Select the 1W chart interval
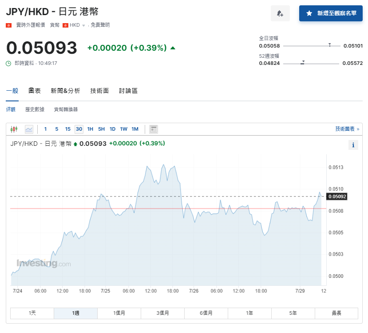Image resolution: width=368 pixels, height=333 pixels. click(x=123, y=129)
